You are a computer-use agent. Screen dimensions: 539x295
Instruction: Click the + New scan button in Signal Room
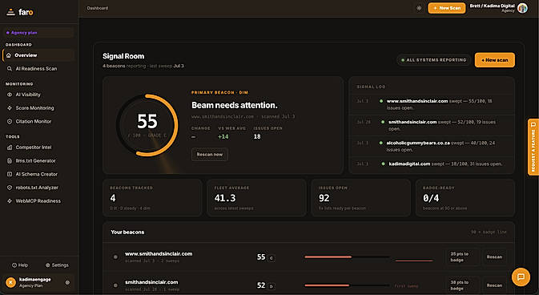click(495, 60)
